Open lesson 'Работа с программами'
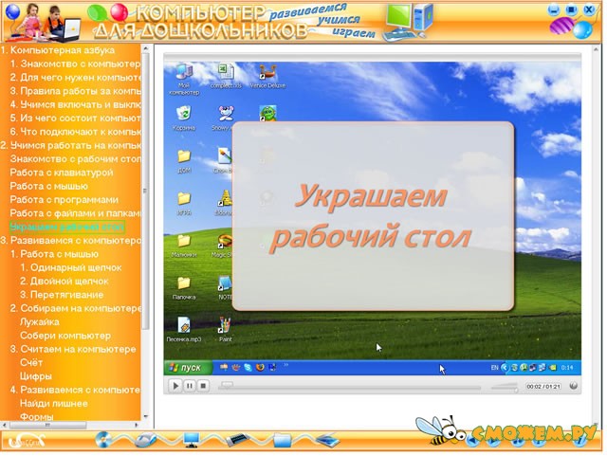The image size is (607, 456). [64, 200]
